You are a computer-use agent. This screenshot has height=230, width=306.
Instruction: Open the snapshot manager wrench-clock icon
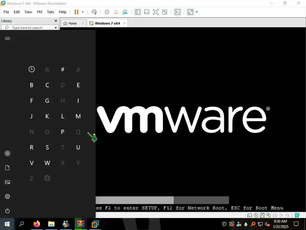125,12
